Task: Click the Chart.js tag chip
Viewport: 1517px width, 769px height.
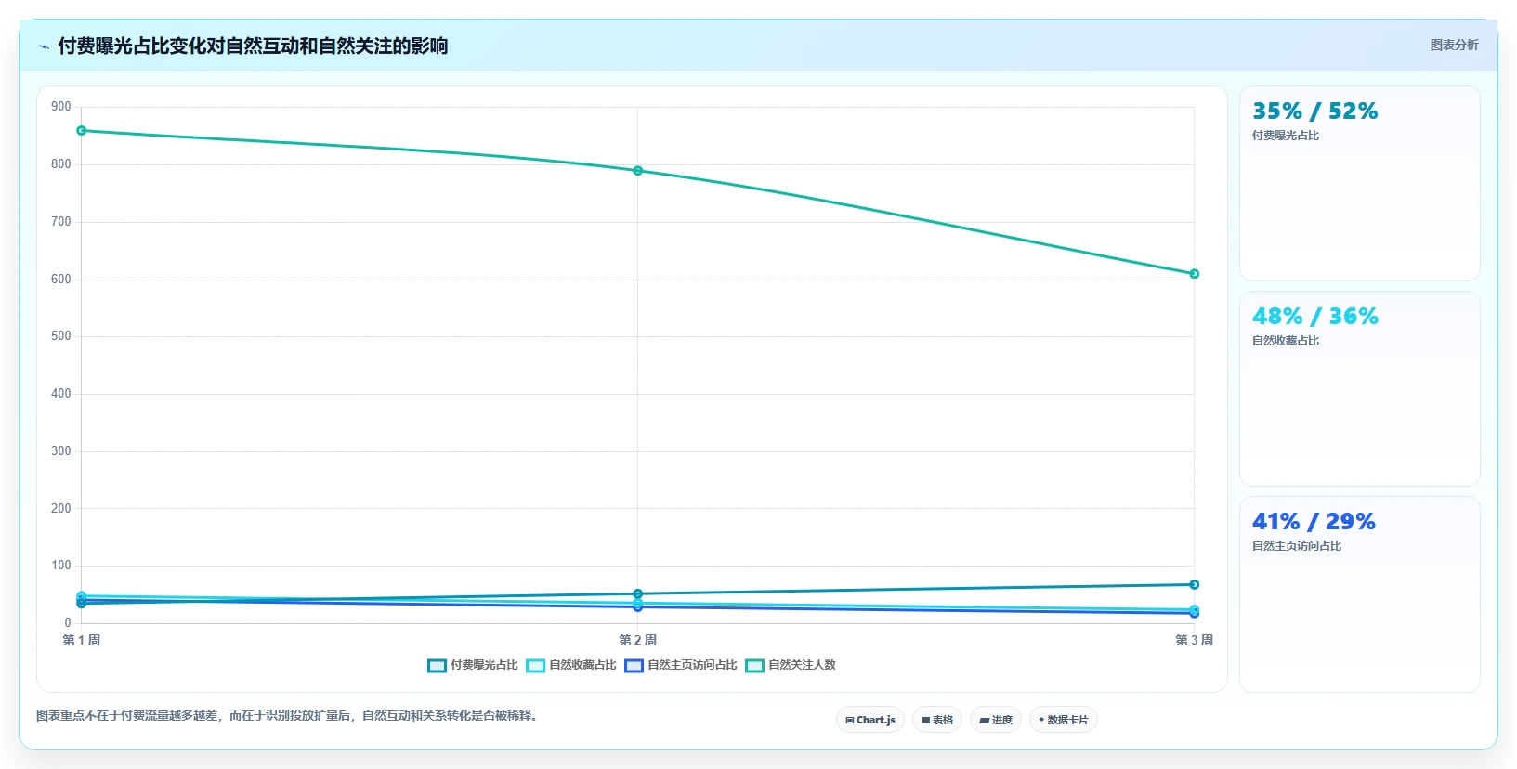Action: (x=870, y=720)
